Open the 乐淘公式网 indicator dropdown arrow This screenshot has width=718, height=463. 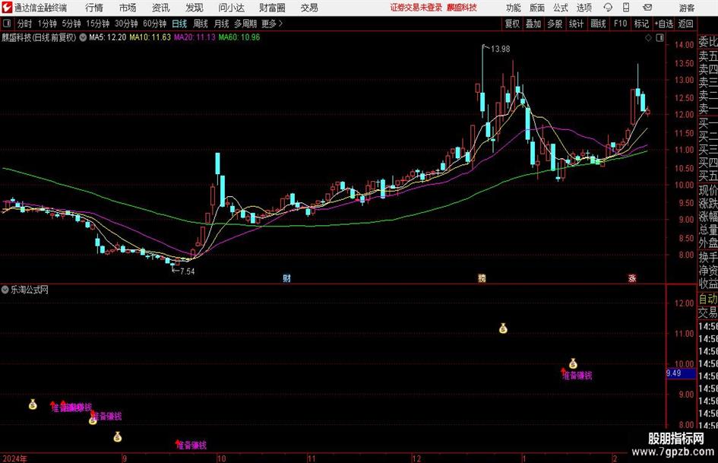[x=5, y=290]
